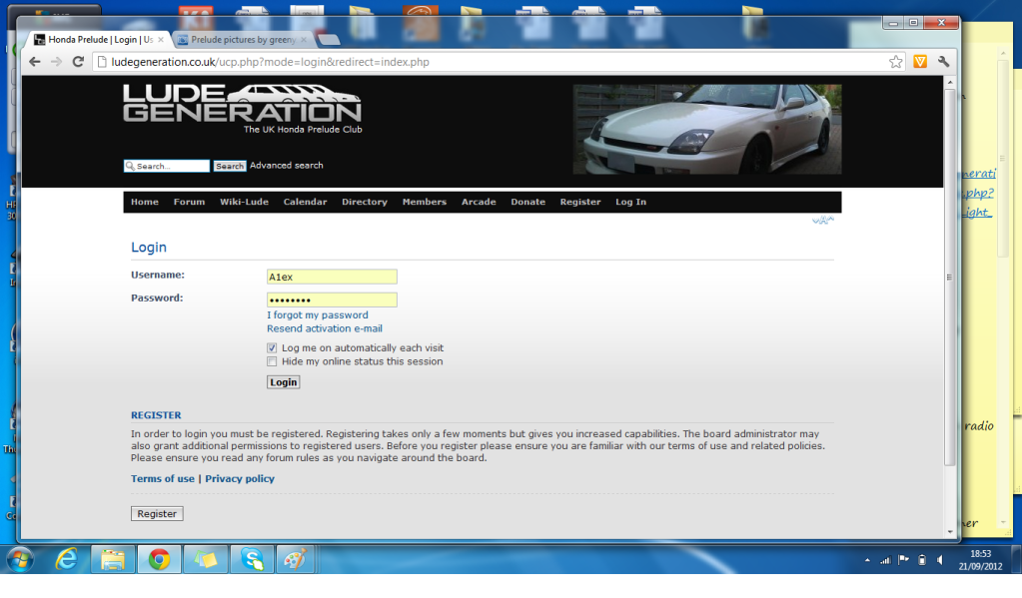Click Register in the navigation bar
The height and width of the screenshot is (598, 1022).
point(580,202)
